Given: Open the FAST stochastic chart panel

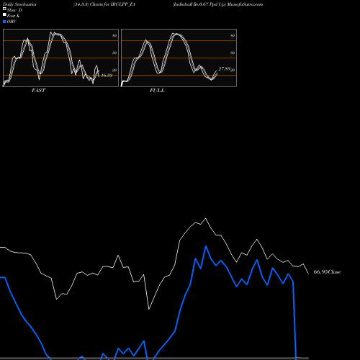Looking at the screenshot, I should click(60, 58).
